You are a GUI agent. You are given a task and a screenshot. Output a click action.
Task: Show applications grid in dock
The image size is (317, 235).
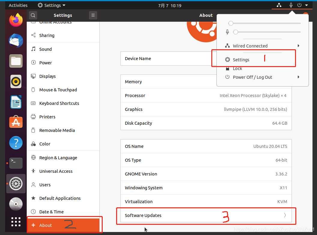click(x=16, y=222)
